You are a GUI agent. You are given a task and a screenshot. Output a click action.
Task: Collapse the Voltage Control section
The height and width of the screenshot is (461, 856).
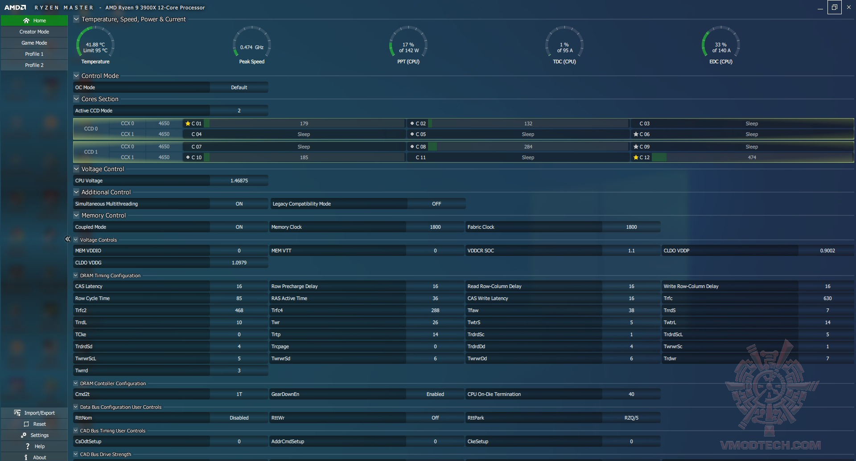76,169
